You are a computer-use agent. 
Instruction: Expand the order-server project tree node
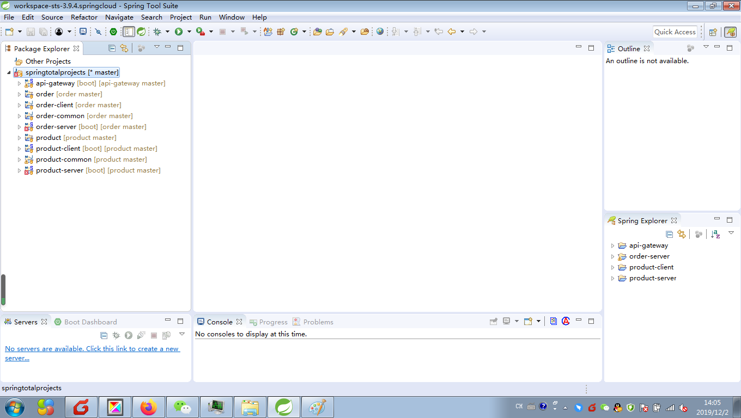[19, 127]
